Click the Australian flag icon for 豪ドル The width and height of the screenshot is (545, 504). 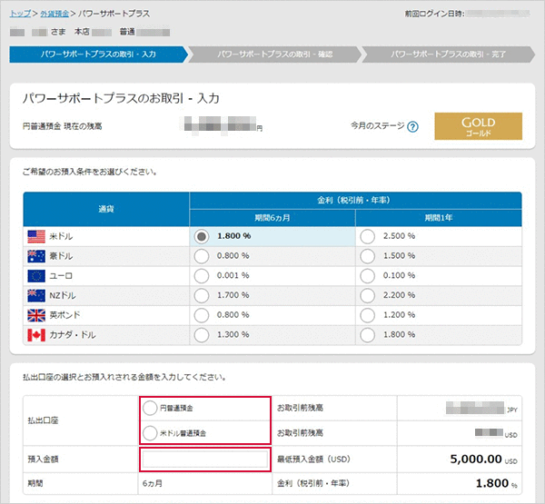coord(36,256)
